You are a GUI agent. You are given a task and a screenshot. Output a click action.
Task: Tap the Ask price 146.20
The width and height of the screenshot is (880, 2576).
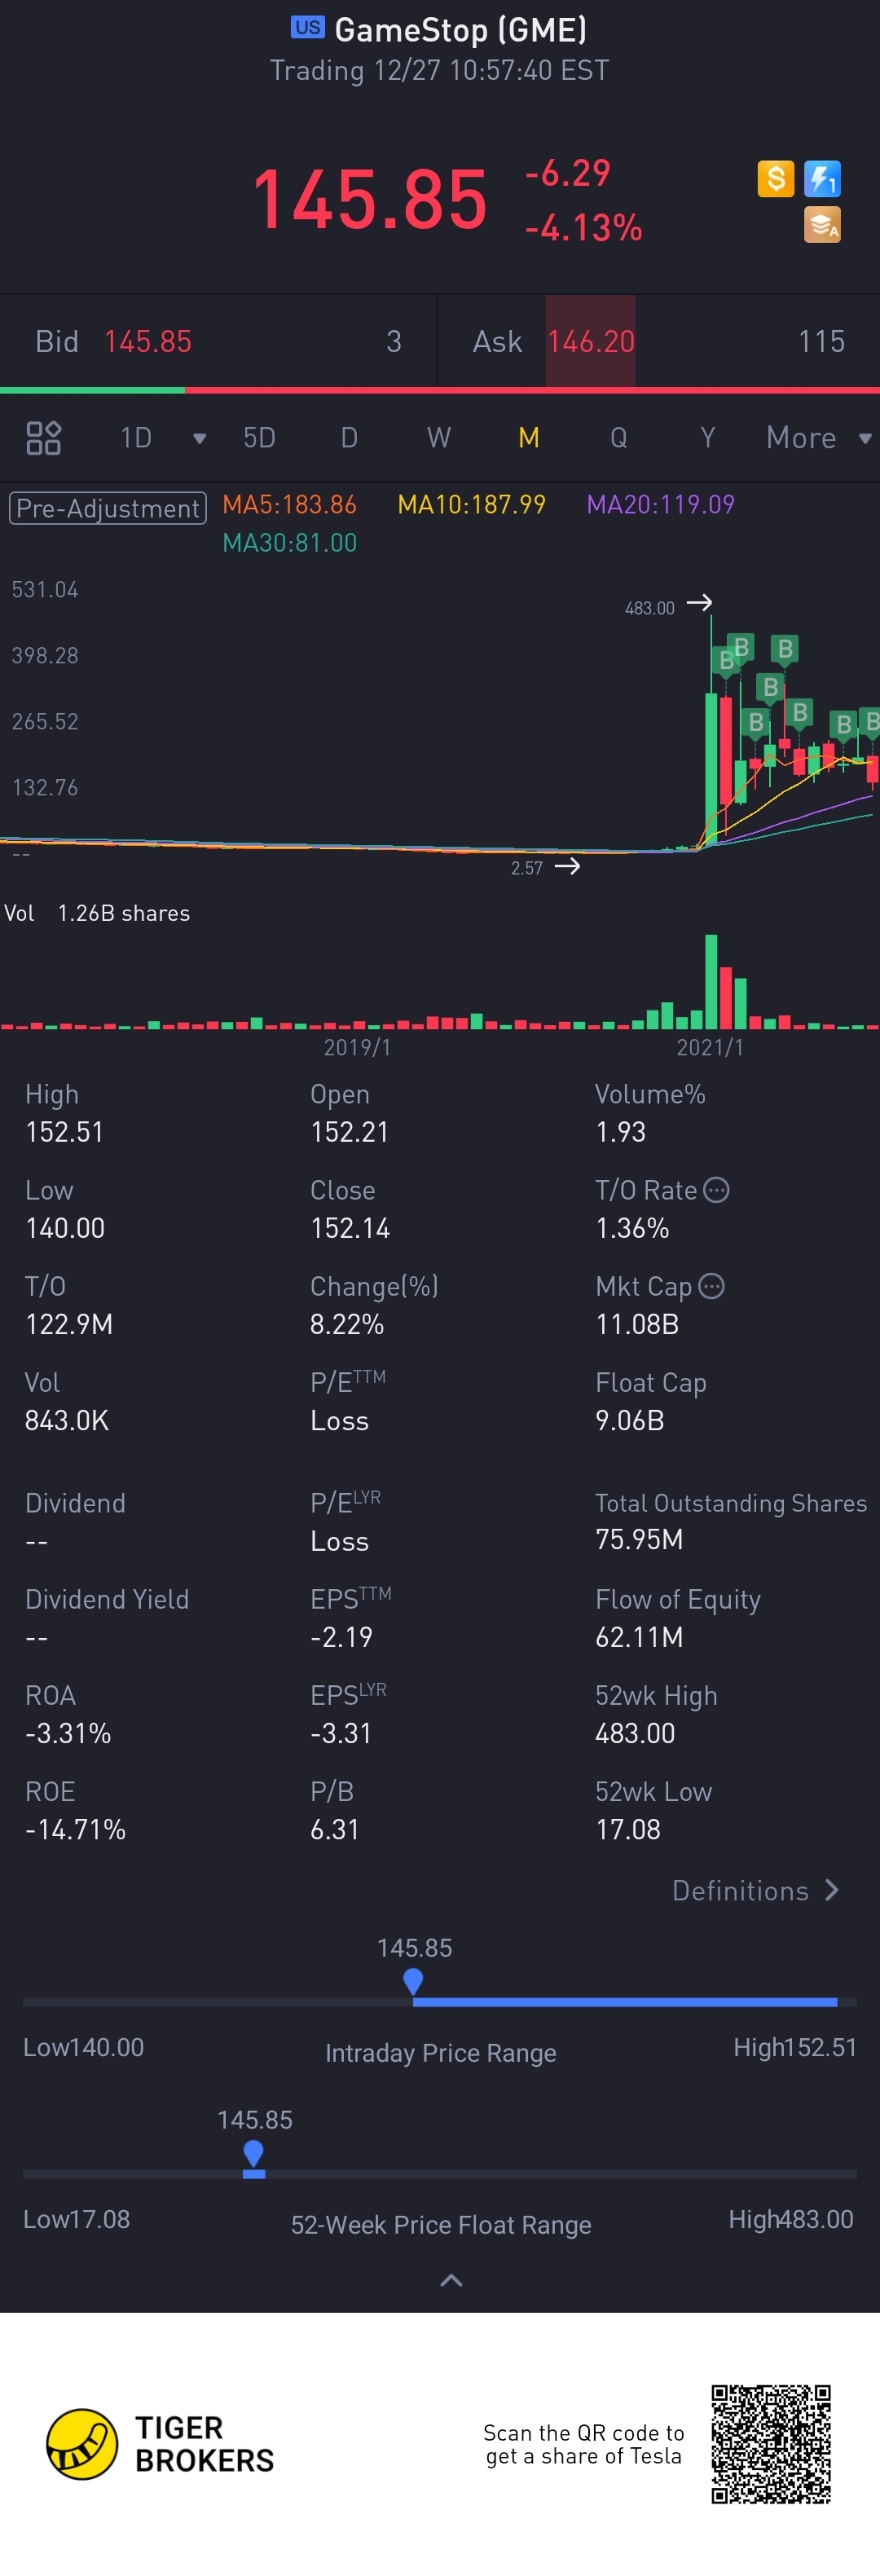(591, 341)
